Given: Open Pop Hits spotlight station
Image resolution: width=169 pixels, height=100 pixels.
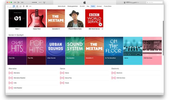Looking at the screenshot, I should [x=36, y=51].
